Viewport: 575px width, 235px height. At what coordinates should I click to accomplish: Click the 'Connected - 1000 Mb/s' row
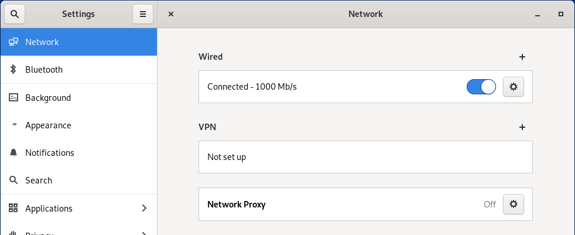pyautogui.click(x=252, y=87)
